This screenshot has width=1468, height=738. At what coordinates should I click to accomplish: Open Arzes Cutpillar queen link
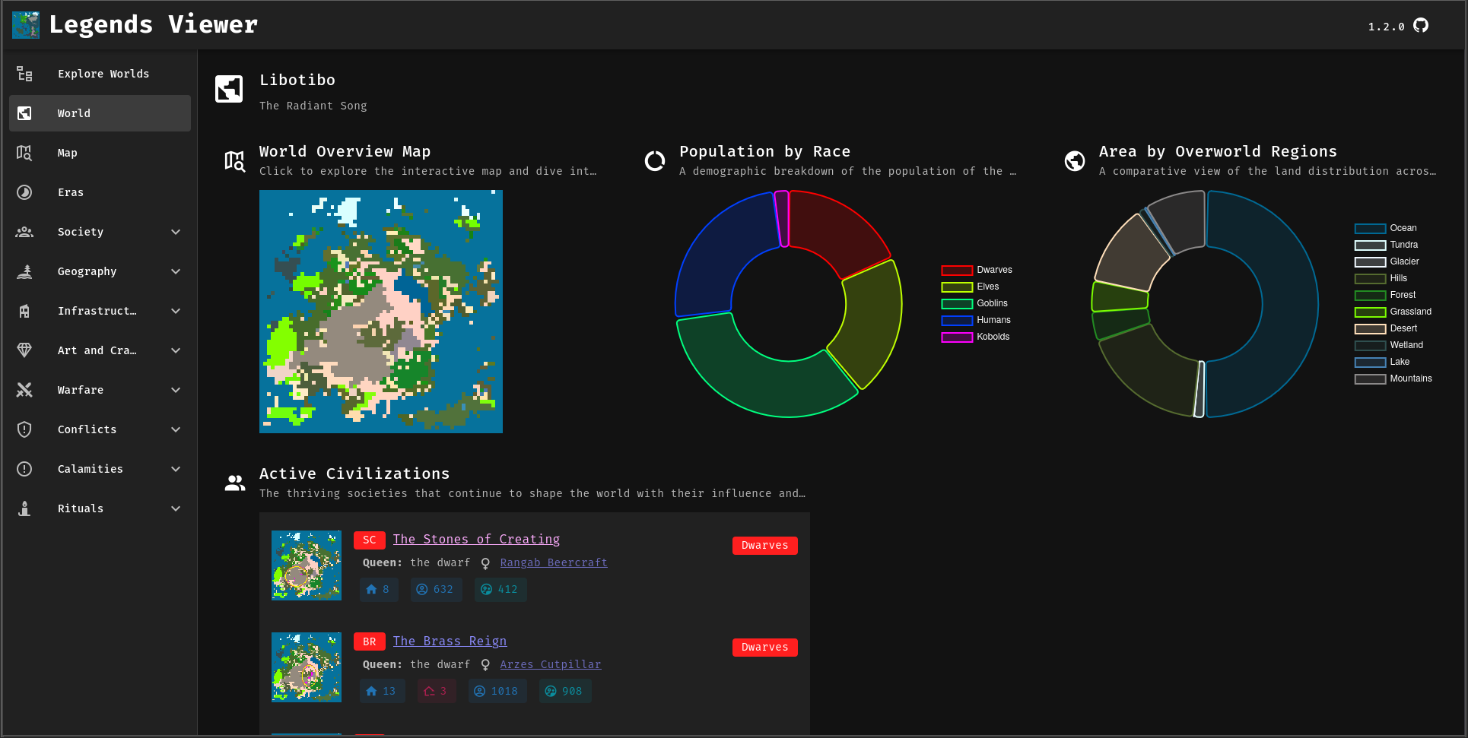point(550,664)
